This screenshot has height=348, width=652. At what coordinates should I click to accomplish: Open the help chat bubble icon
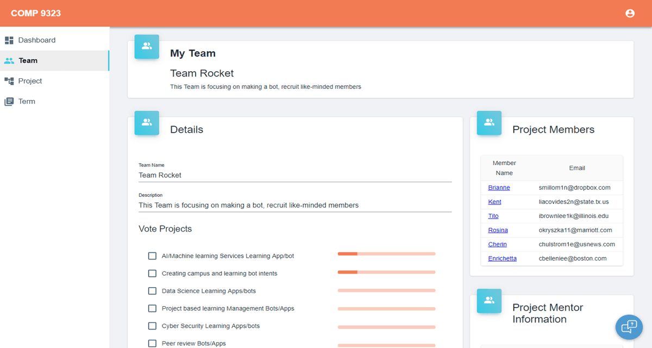[629, 326]
